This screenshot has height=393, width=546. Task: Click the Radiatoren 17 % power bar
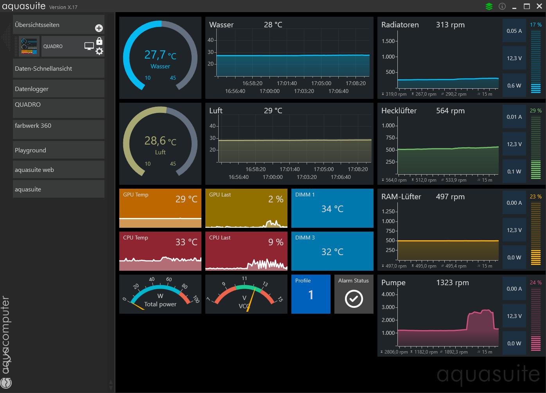536,61
